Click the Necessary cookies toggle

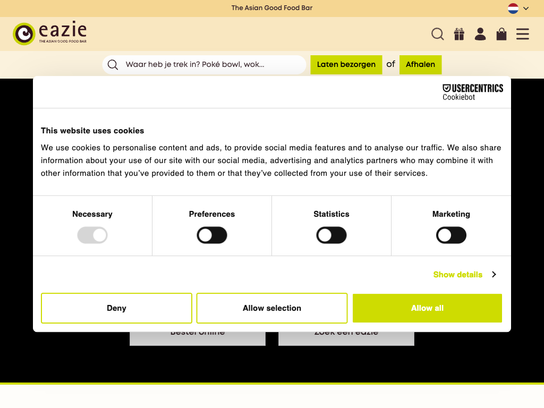92,235
